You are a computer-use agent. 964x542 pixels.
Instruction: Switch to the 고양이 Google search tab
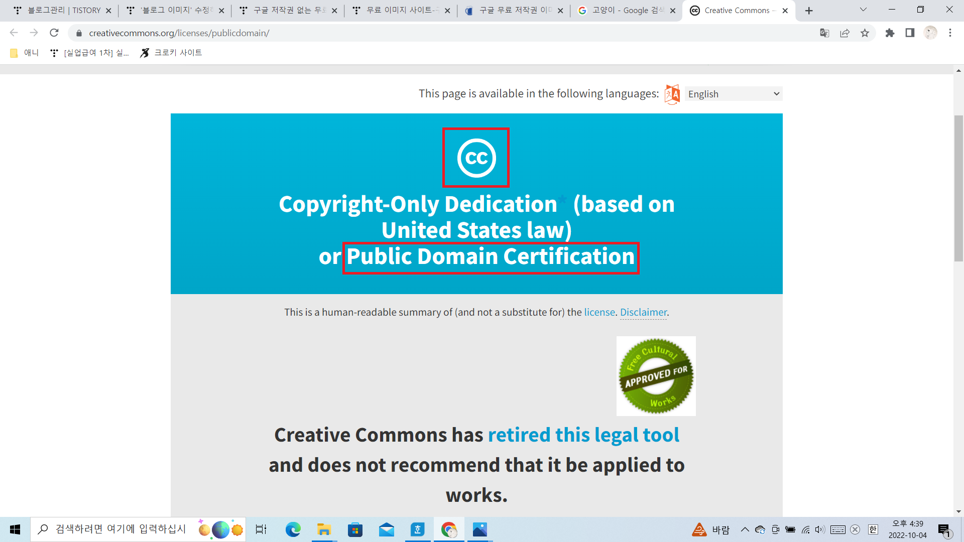click(625, 11)
